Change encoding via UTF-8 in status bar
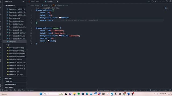This screenshot has width=172, height=96. 134,90
